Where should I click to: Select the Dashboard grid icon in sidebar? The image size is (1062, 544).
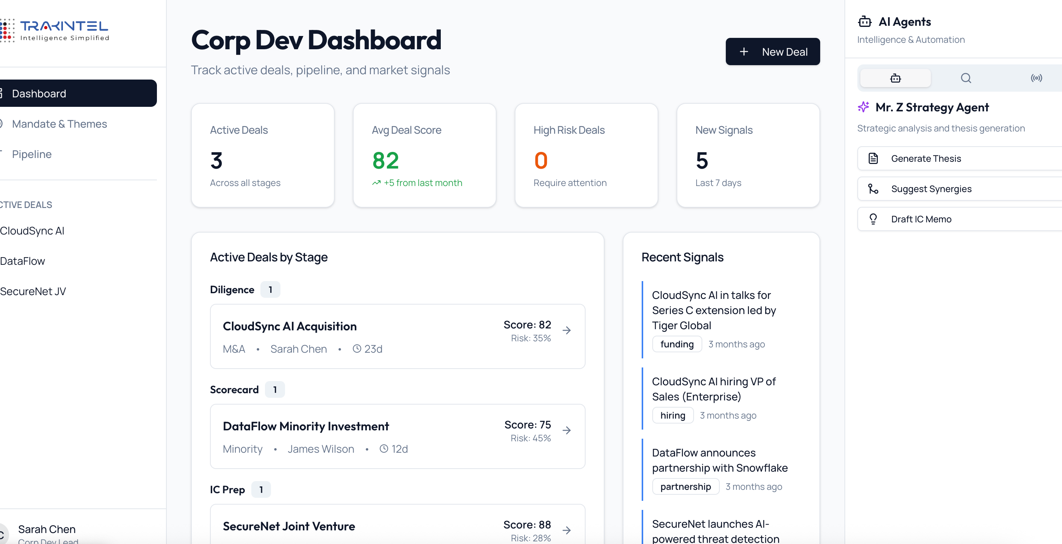(x=1, y=93)
